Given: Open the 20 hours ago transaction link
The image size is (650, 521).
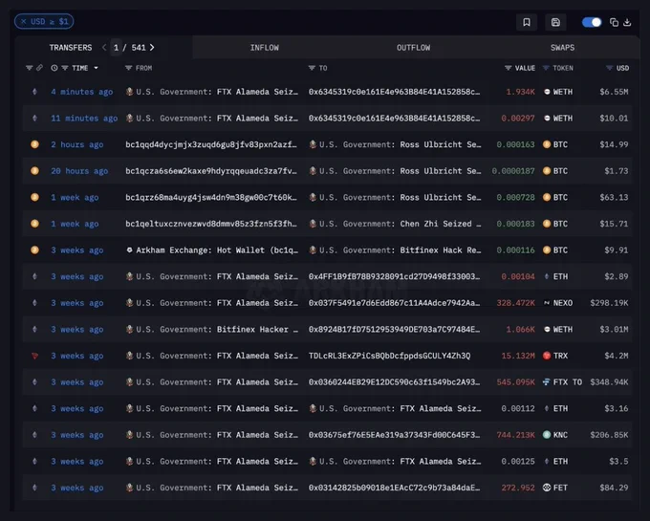Looking at the screenshot, I should coord(79,171).
